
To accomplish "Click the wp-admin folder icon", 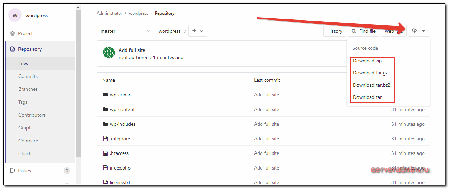I will [105, 95].
